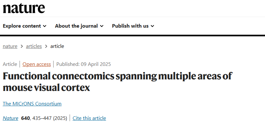Follow the Open access link

pos(37,64)
